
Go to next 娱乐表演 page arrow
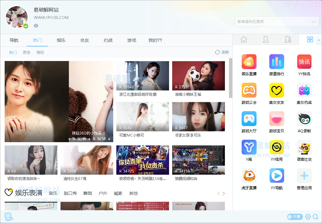(x=224, y=194)
